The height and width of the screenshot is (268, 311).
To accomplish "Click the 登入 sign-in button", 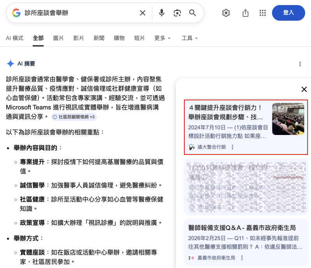I will (x=288, y=13).
